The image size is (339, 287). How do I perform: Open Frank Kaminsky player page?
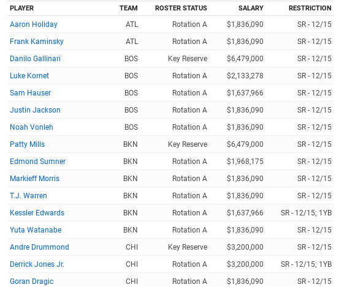pos(37,42)
